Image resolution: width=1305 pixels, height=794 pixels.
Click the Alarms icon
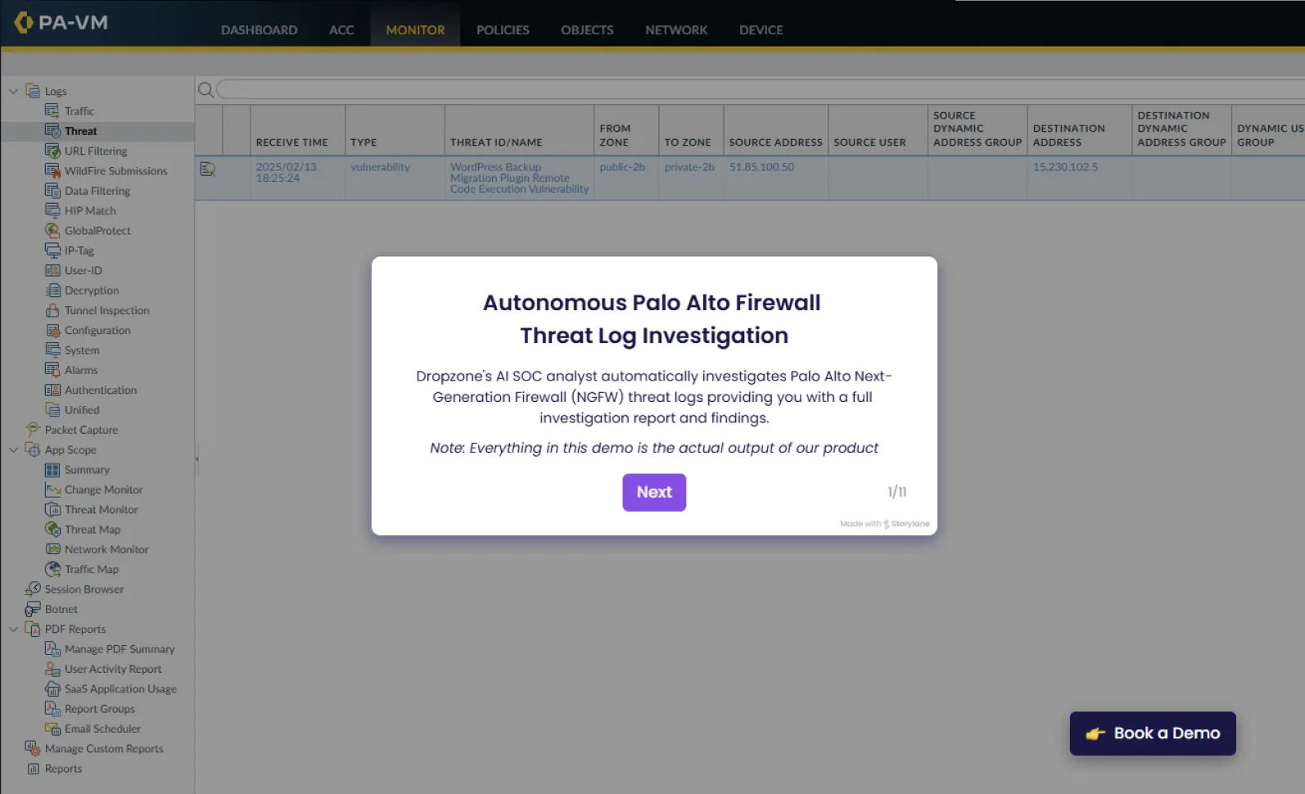pos(52,370)
